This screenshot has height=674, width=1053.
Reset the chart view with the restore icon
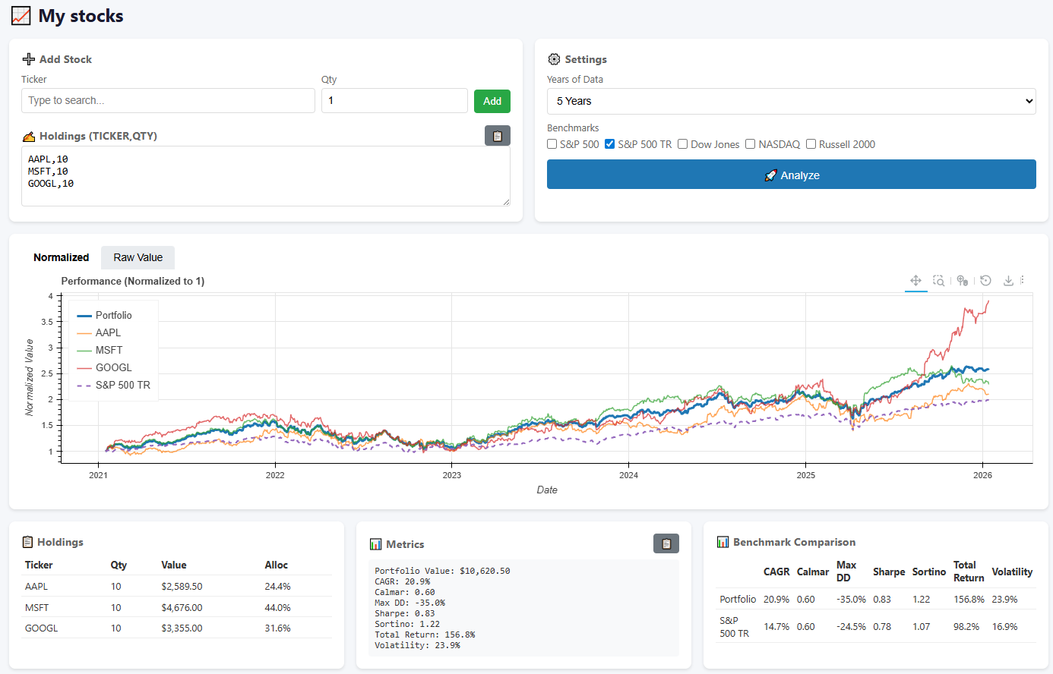[985, 281]
